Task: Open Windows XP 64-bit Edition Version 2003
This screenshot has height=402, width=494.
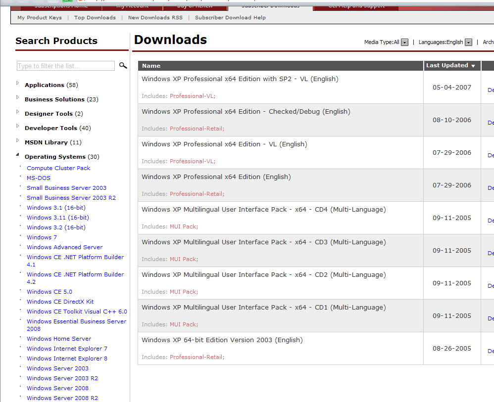Action: pos(222,340)
